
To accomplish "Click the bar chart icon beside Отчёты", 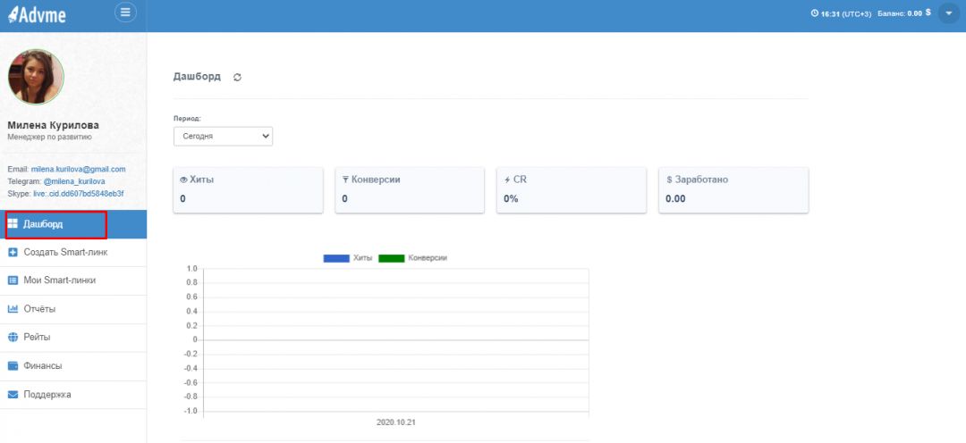I will (x=13, y=309).
